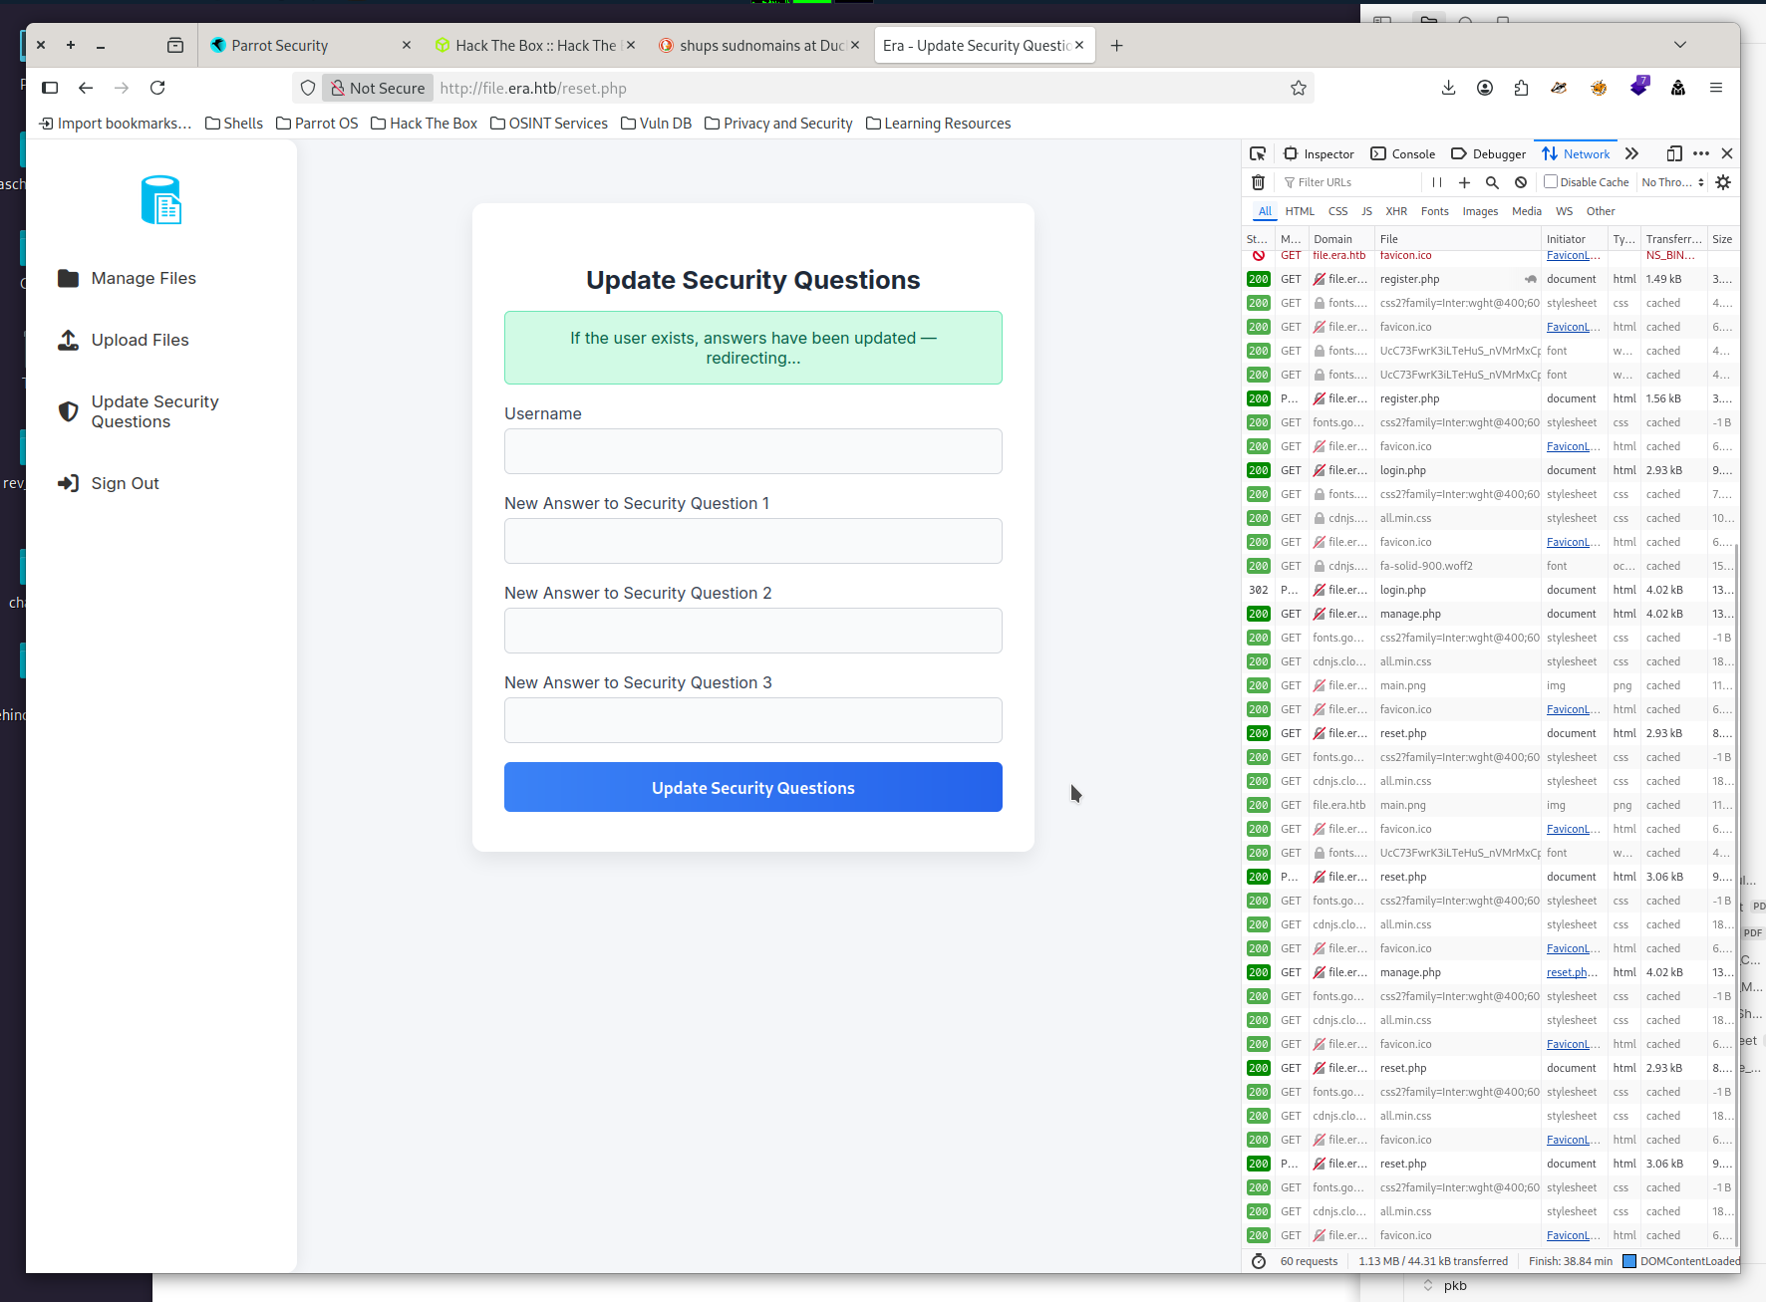This screenshot has height=1302, width=1766.
Task: Click inside the Username field
Action: pyautogui.click(x=752, y=451)
